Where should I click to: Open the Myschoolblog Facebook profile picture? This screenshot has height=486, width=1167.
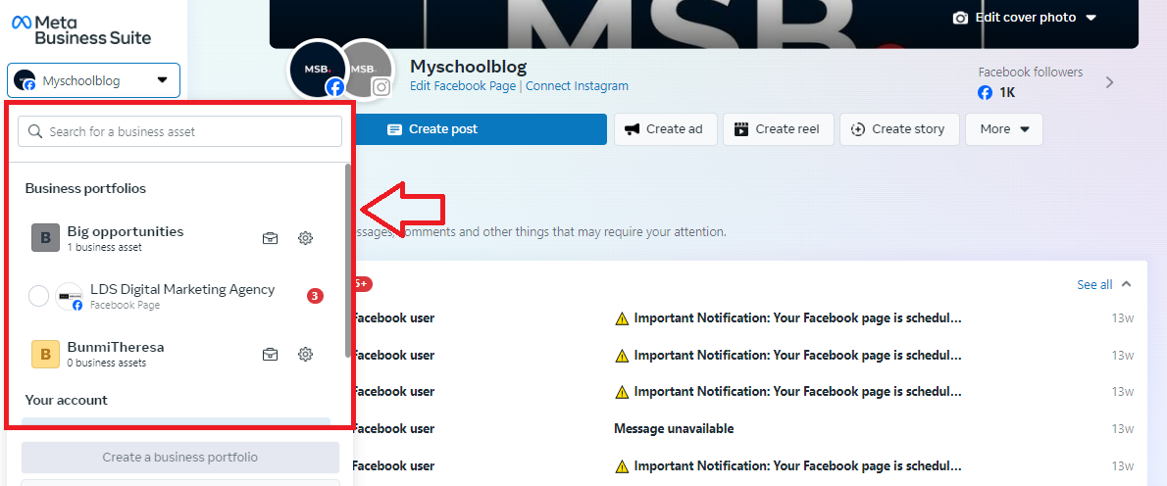(x=317, y=69)
